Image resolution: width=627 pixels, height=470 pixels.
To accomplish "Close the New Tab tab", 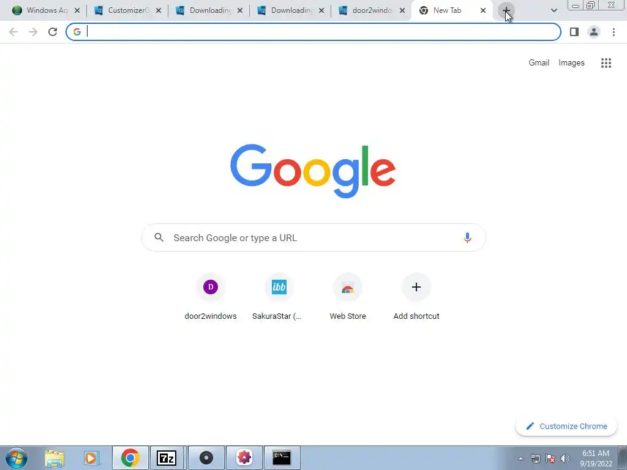I will coord(483,10).
